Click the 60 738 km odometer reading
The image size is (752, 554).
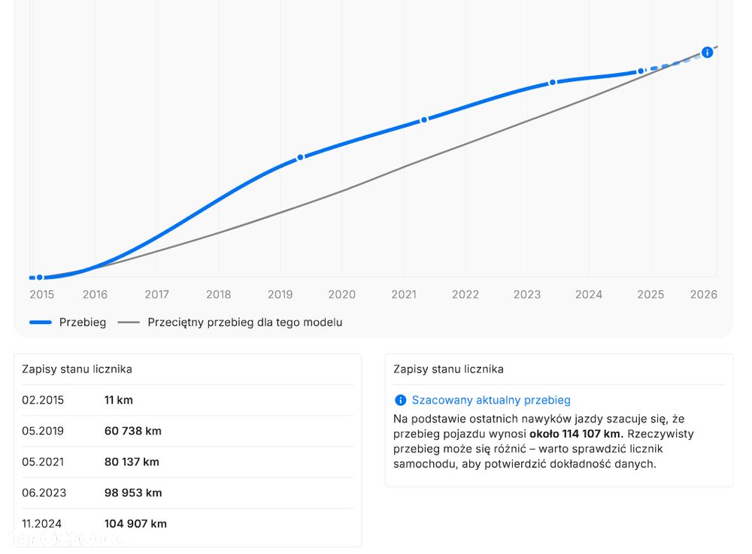132,431
